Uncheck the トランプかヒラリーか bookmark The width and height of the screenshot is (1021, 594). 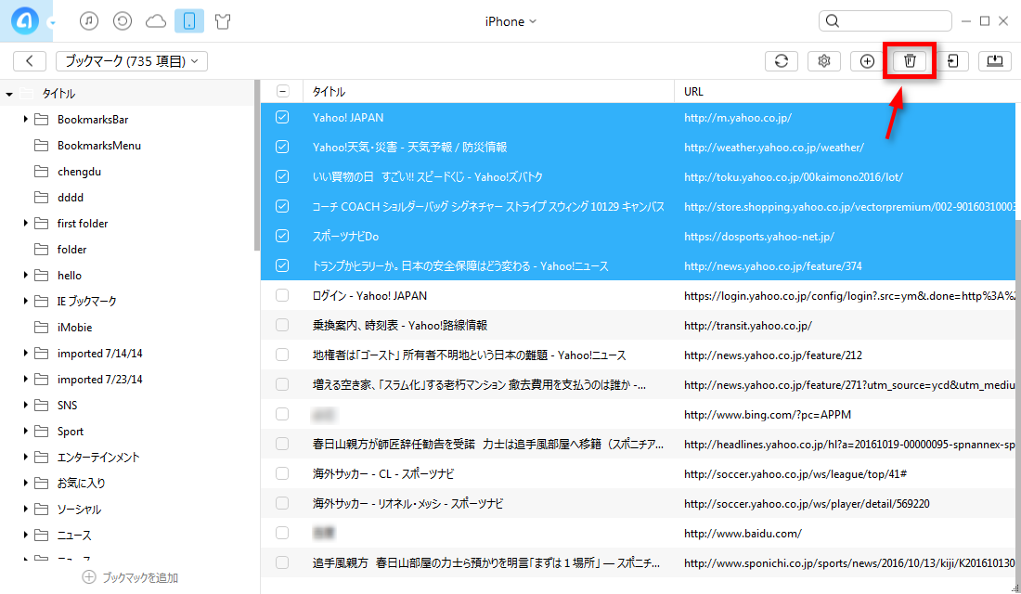[x=282, y=265]
